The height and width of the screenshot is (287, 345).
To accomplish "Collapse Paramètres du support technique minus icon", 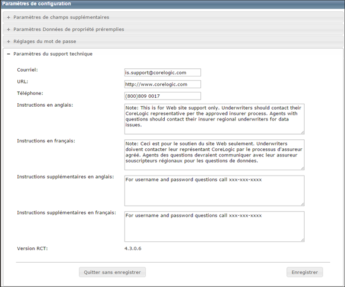I will [x=8, y=54].
